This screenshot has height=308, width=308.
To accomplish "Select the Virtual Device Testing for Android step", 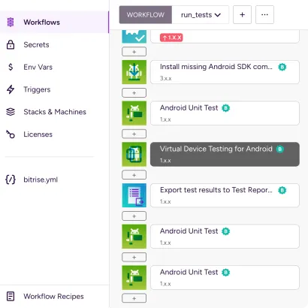I will pyautogui.click(x=225, y=154).
